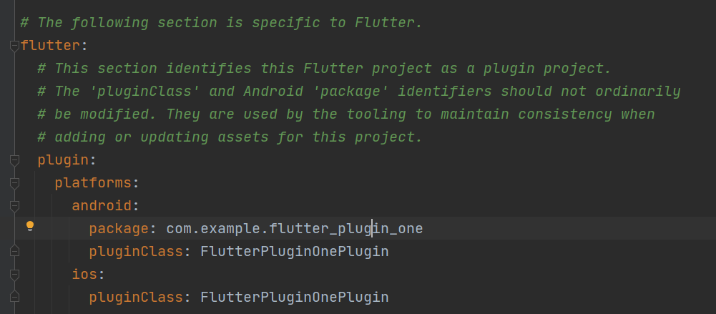Collapse the android block fold marker
Viewport: 716px width, 314px height.
14,206
